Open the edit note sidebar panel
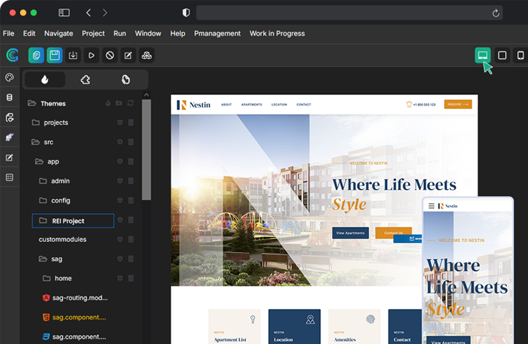The image size is (528, 344). point(9,158)
